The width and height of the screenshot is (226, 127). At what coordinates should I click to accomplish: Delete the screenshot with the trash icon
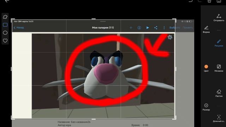pos(209,1)
